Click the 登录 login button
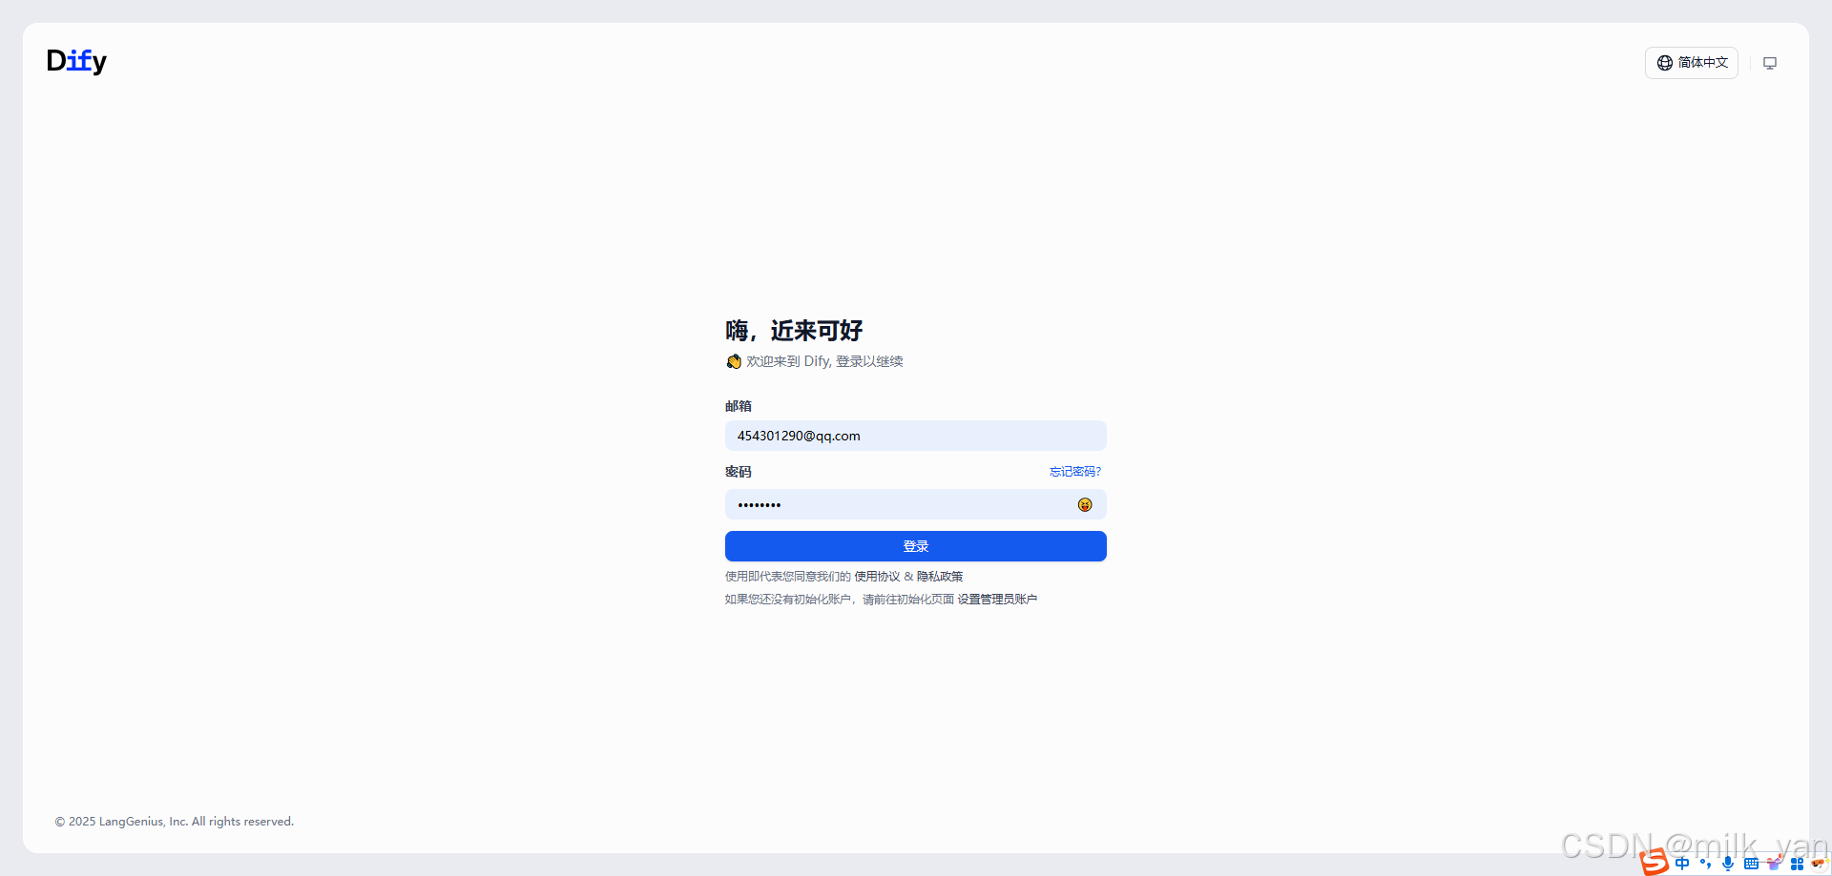 [915, 545]
